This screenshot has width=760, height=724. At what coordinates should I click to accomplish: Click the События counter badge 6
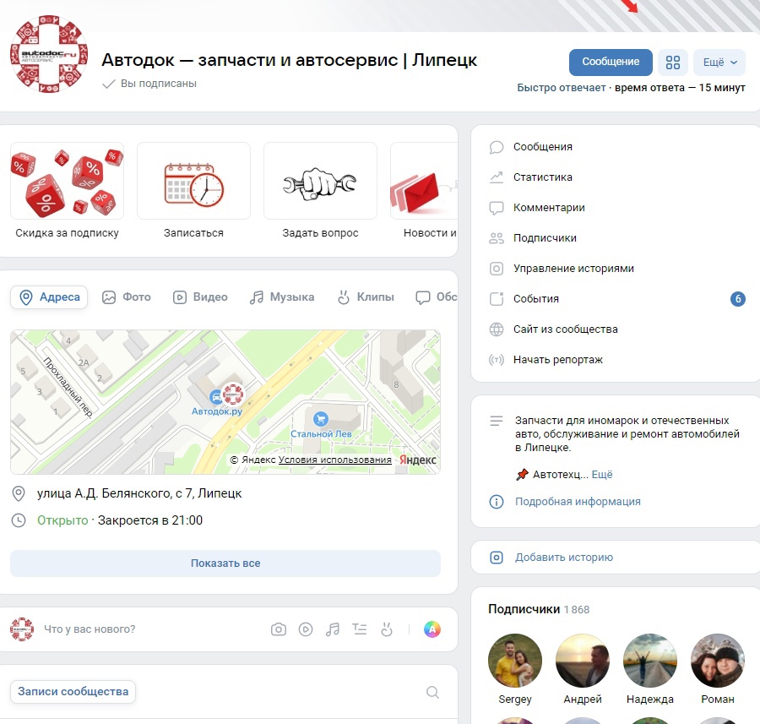coord(738,299)
